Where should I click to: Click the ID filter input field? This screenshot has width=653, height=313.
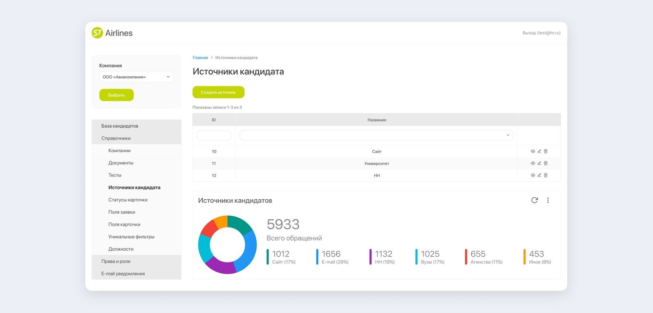pos(213,135)
